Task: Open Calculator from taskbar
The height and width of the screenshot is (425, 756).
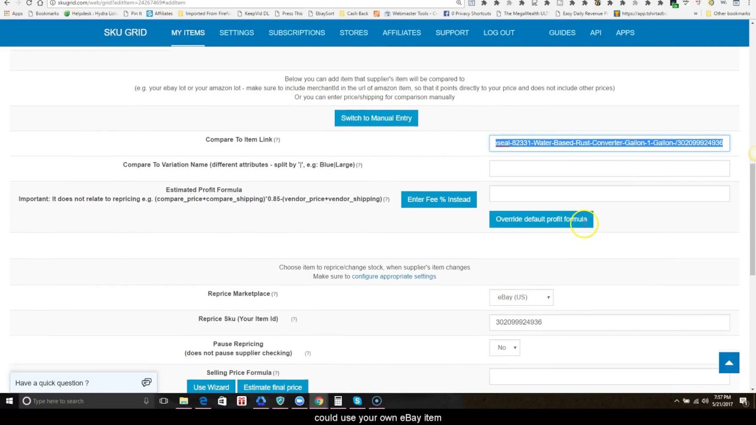Action: coord(338,401)
